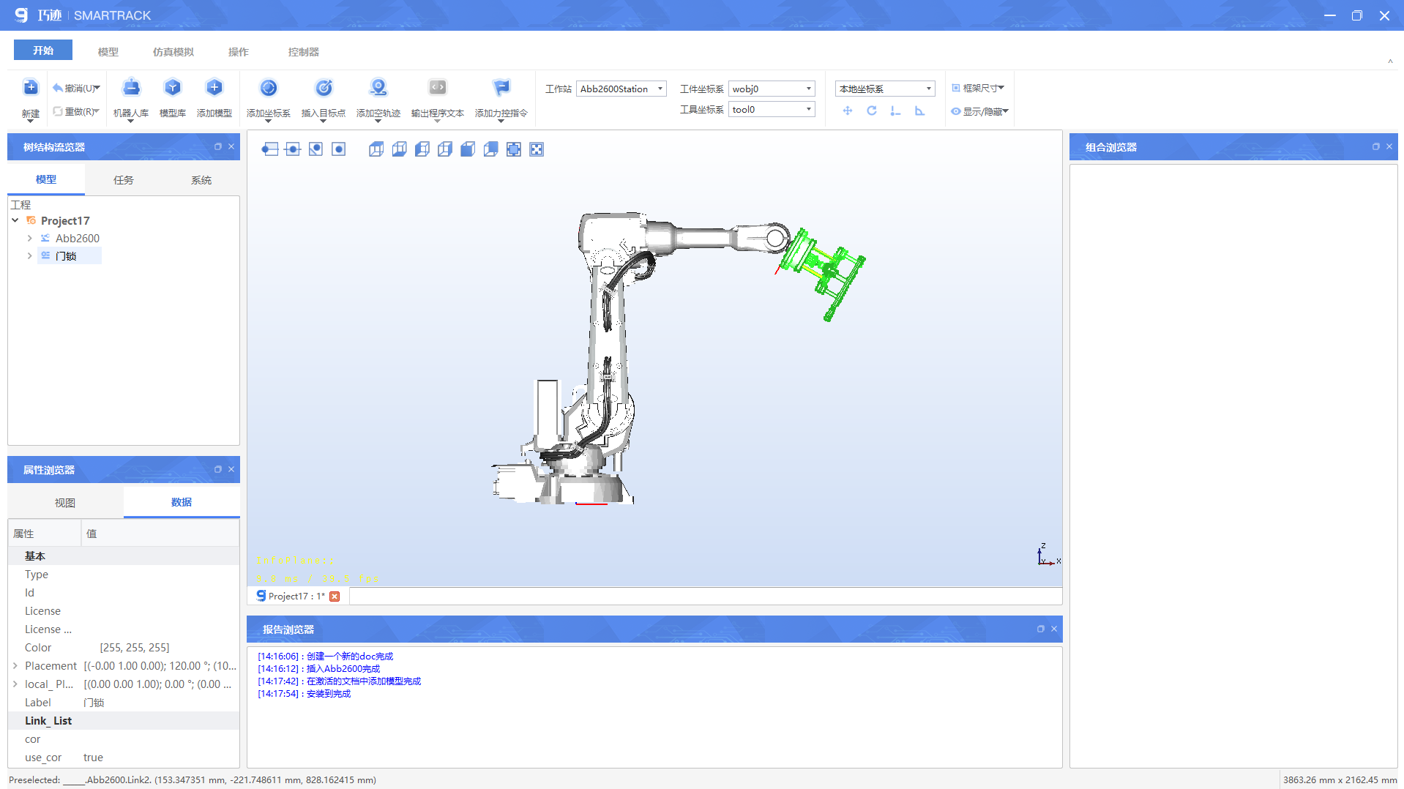Image resolution: width=1404 pixels, height=789 pixels.
Task: Click the 插入目标点 insert target point icon
Action: pos(324,88)
